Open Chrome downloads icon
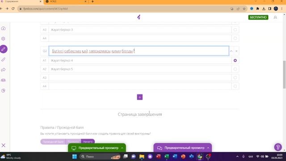Viewport: 286px width, 161px height. click(x=264, y=8)
